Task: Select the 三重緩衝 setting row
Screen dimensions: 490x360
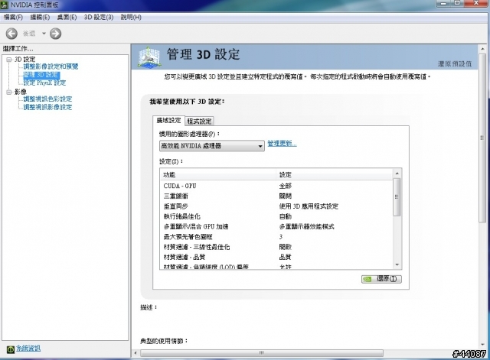Action: coord(276,196)
